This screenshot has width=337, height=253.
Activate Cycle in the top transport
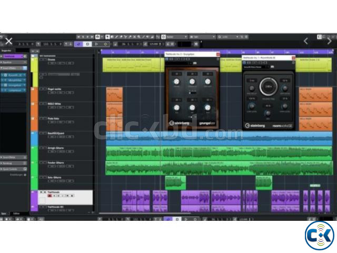tap(78, 44)
